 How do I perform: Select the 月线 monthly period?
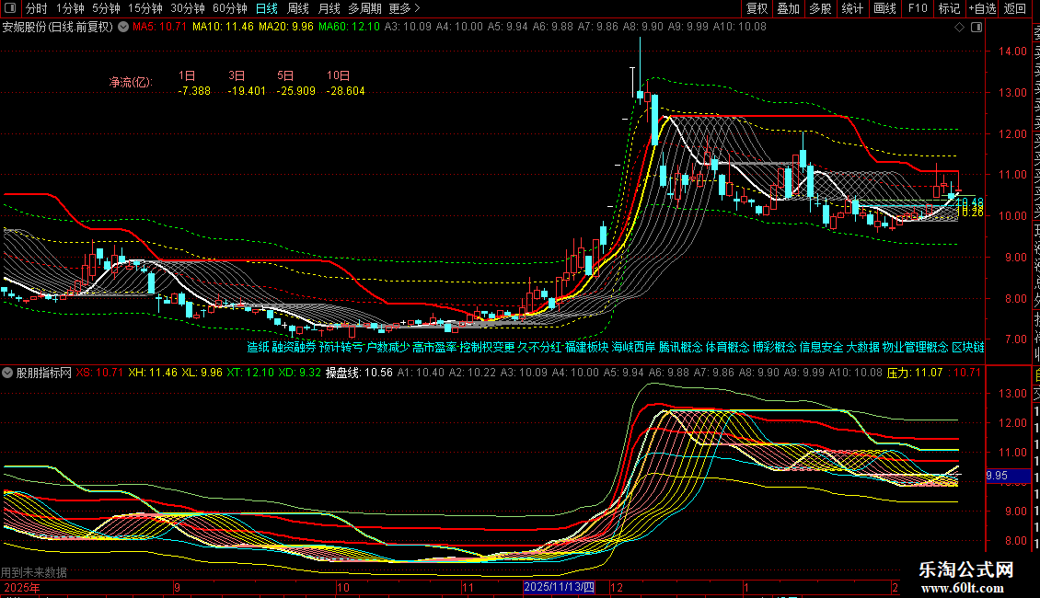coord(329,8)
